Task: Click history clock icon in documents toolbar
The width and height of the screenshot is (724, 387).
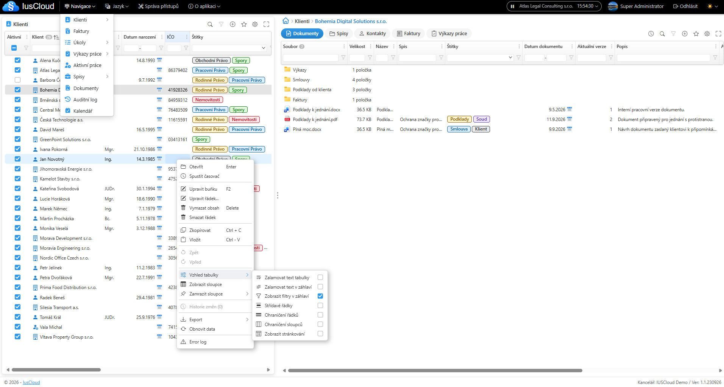Action: (651, 34)
